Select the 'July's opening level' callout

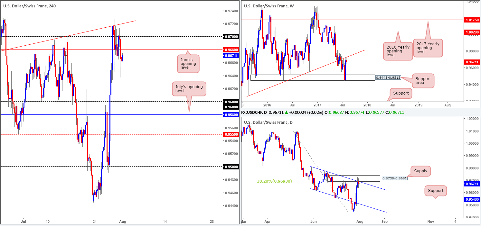click(190, 88)
